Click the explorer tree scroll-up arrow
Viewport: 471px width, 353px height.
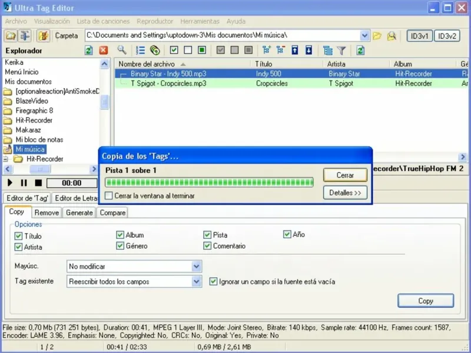point(104,64)
